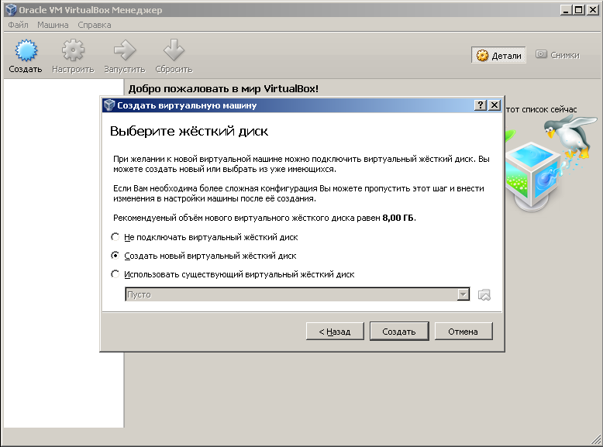This screenshot has height=447, width=603.
Task: Minimize the VirtualBox manager window
Action: point(565,10)
